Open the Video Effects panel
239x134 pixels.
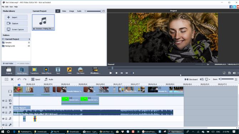click(46, 71)
